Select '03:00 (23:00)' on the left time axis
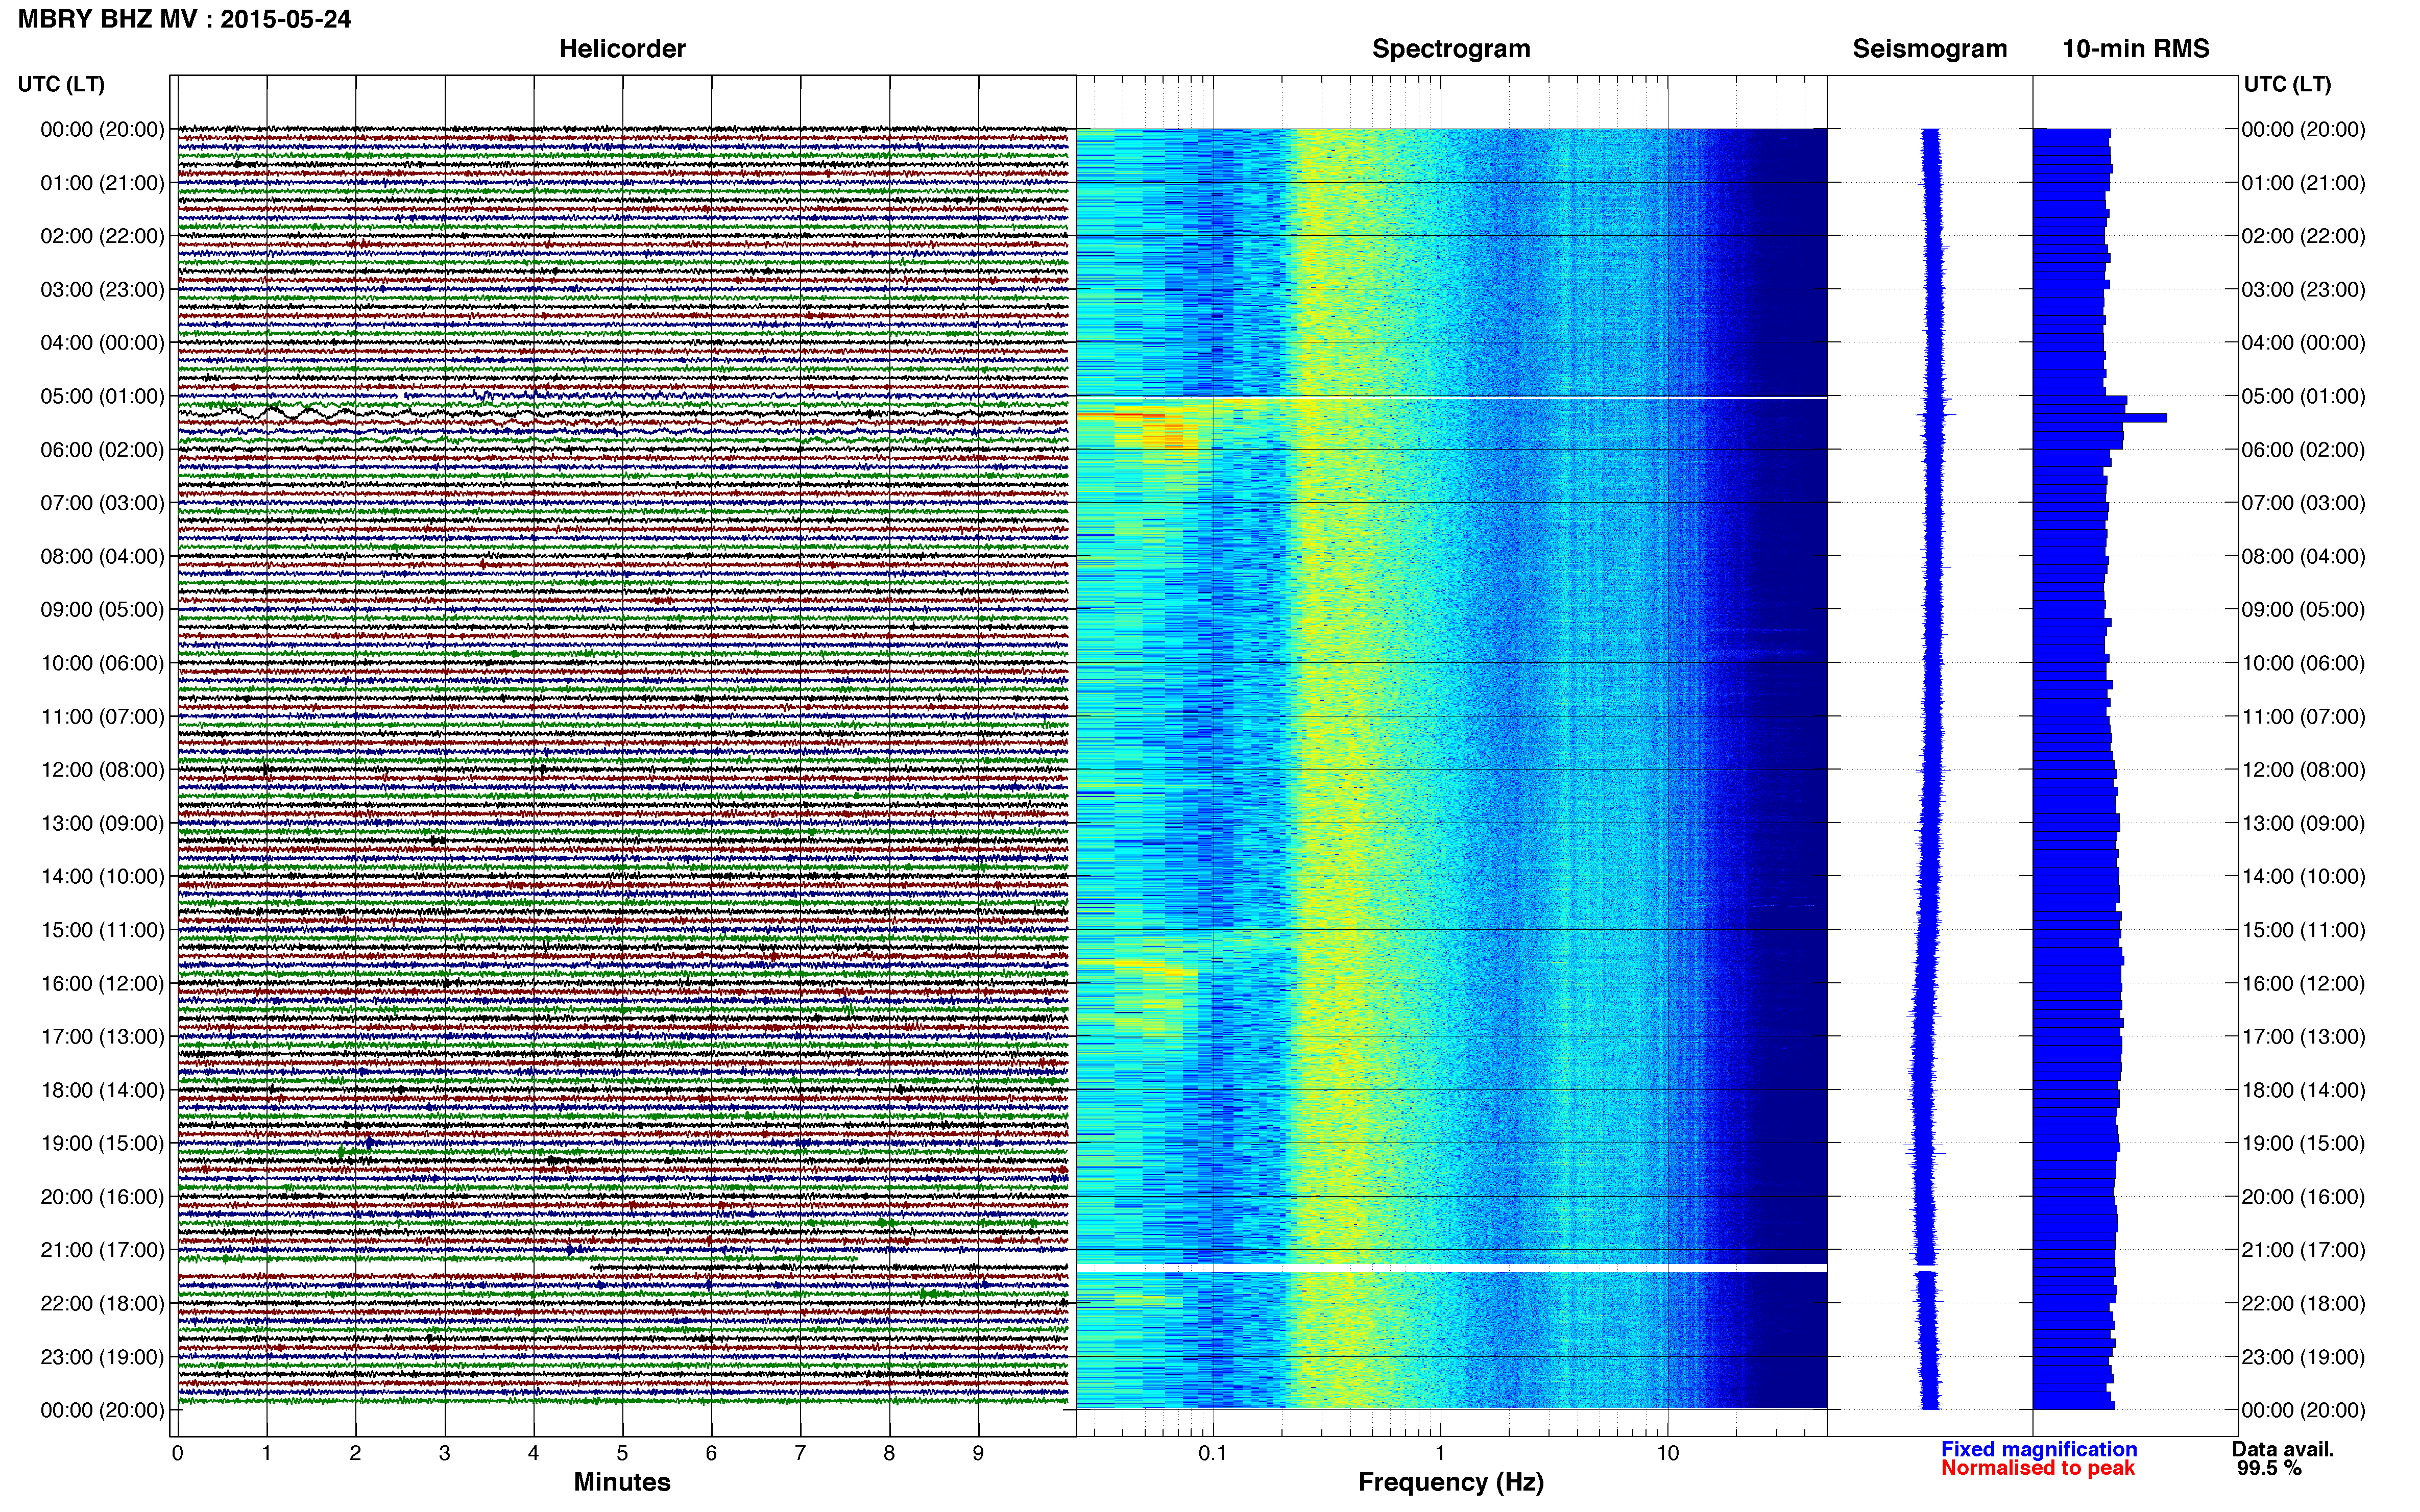 tap(102, 290)
